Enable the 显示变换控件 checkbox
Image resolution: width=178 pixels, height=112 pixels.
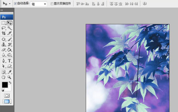(52, 4)
